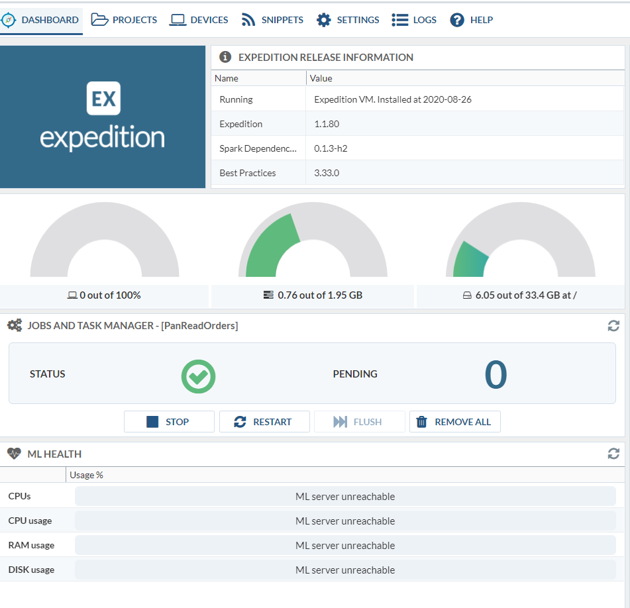Click the Devices laptop icon

178,20
